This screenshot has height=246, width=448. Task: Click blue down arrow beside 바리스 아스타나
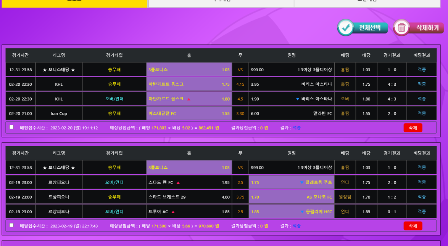coord(298,99)
